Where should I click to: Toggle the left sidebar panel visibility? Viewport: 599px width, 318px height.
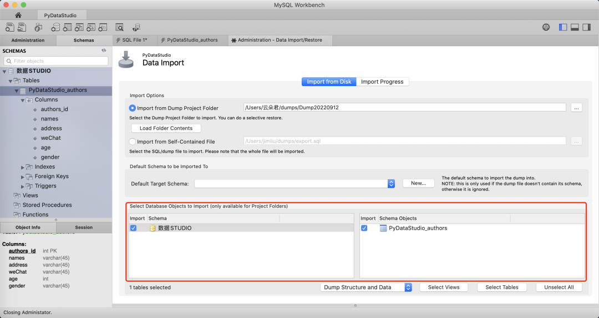(x=563, y=27)
